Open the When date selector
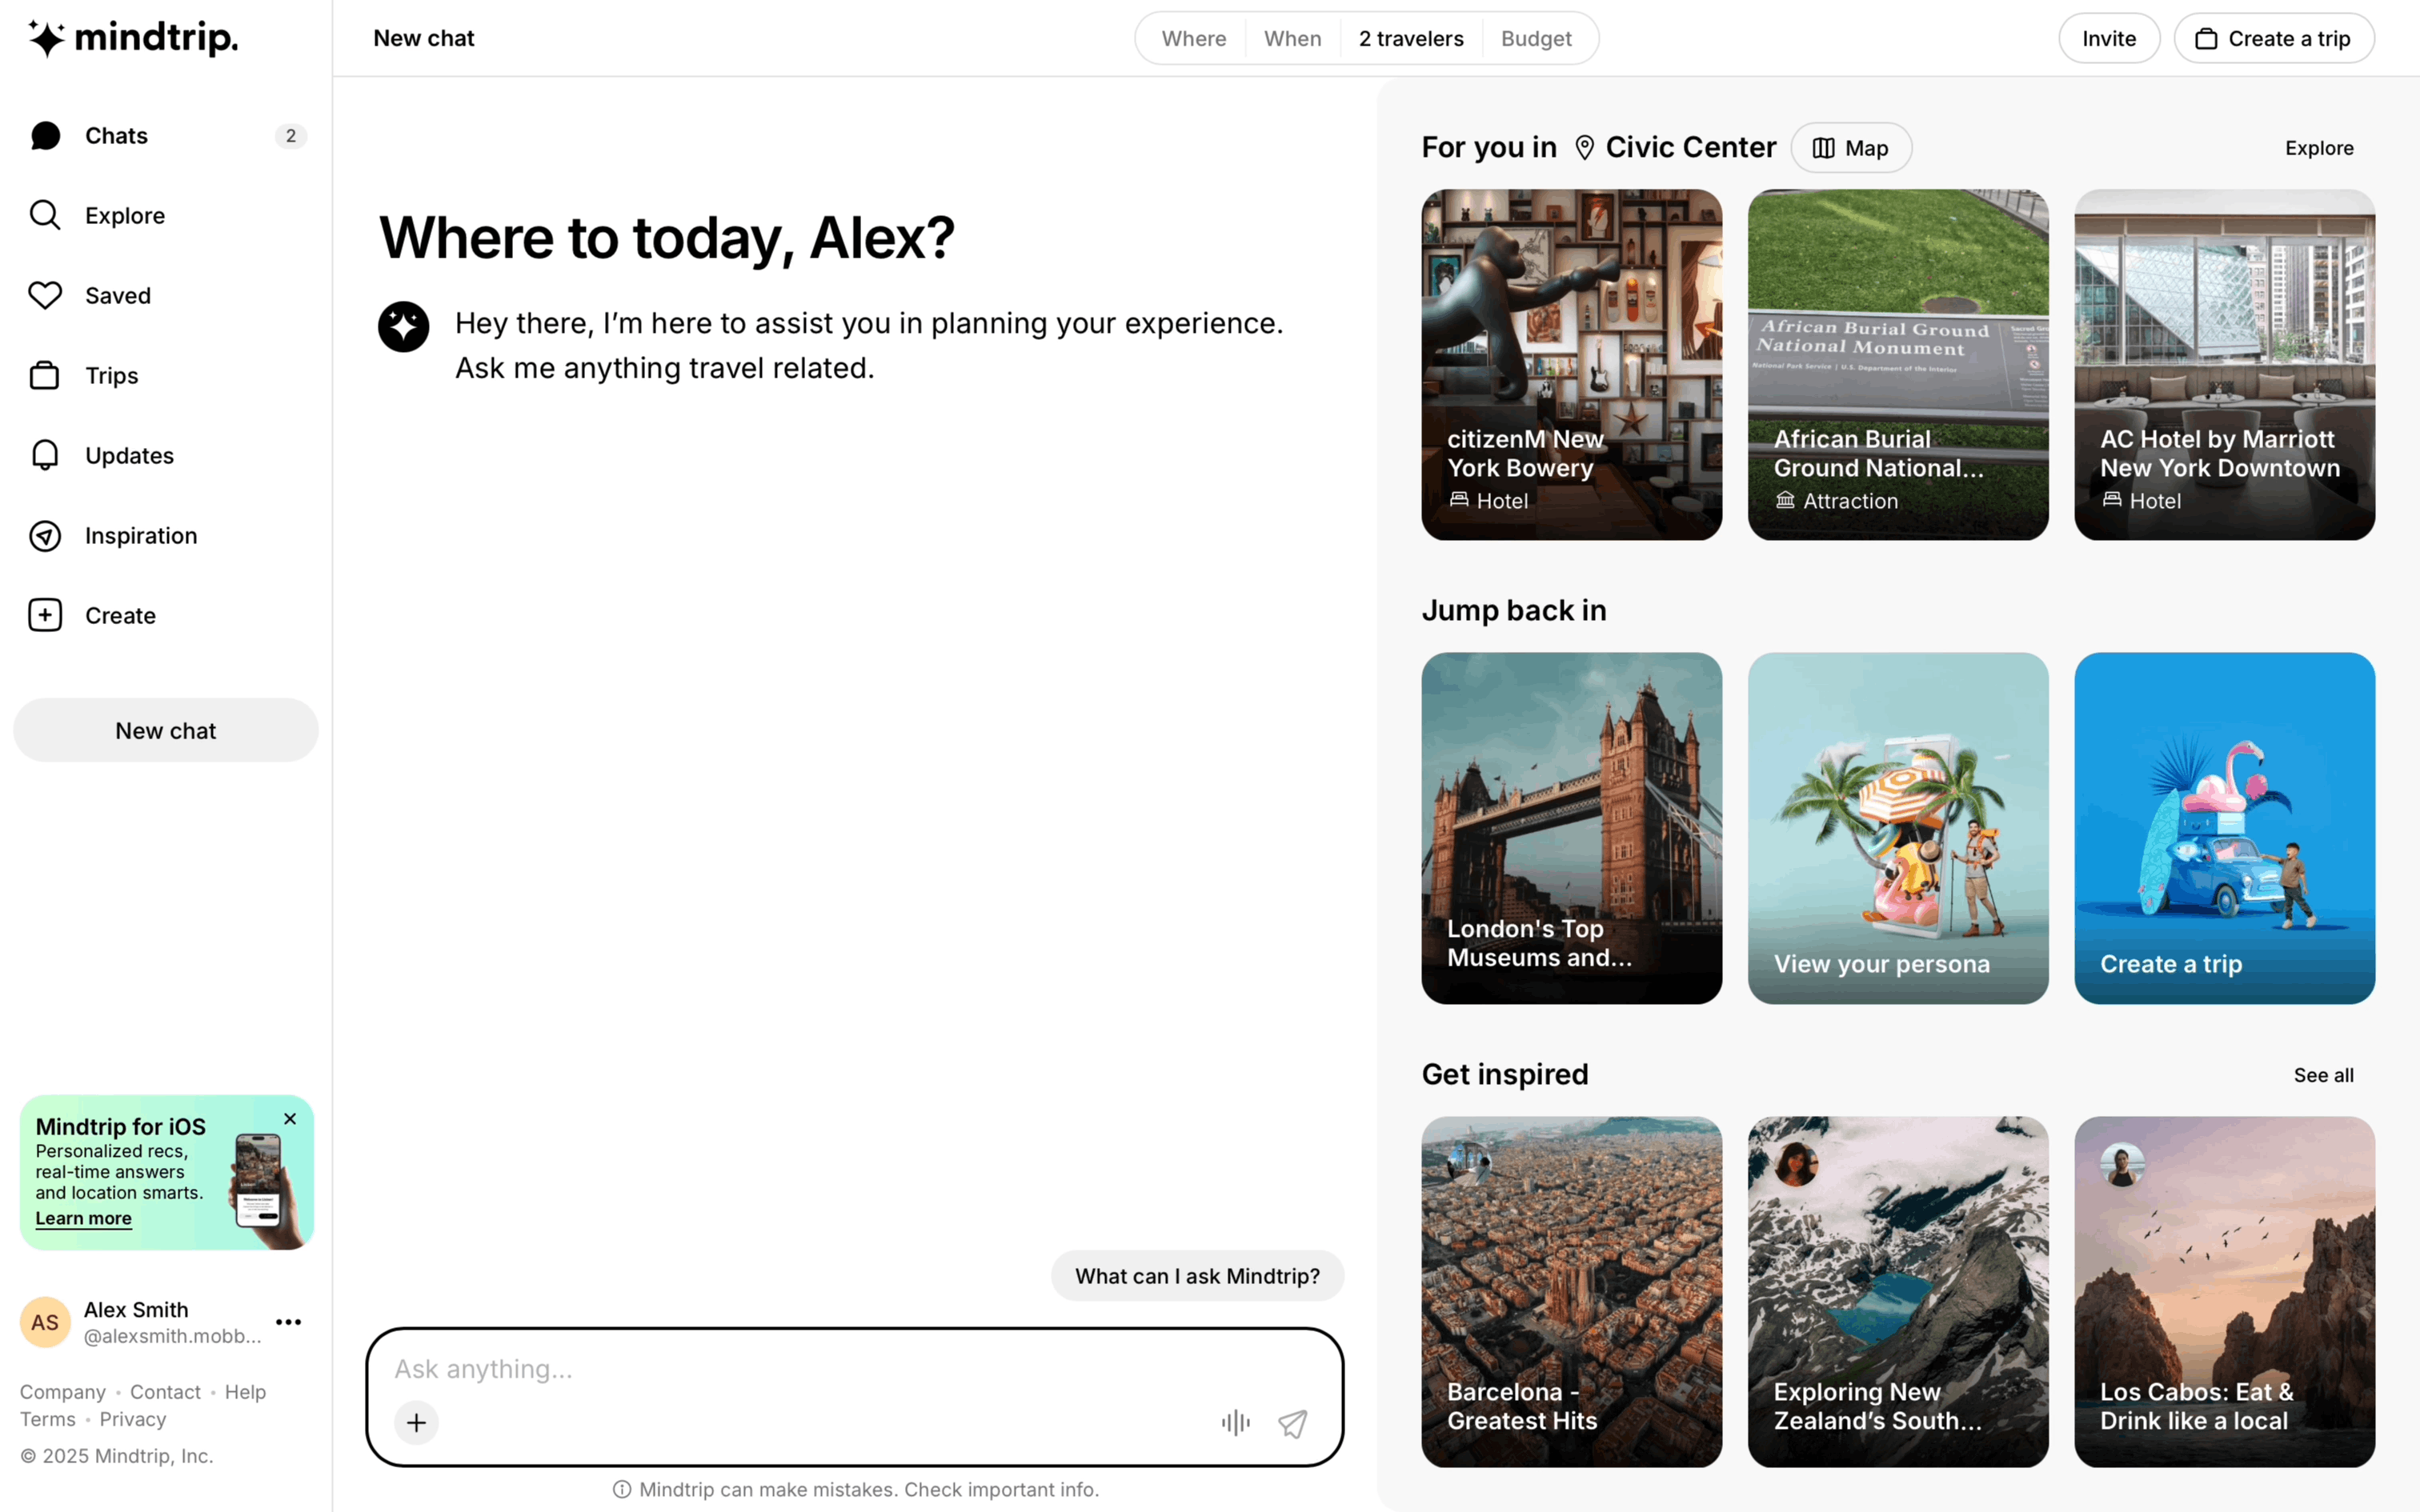Image resolution: width=2420 pixels, height=1512 pixels. point(1292,38)
